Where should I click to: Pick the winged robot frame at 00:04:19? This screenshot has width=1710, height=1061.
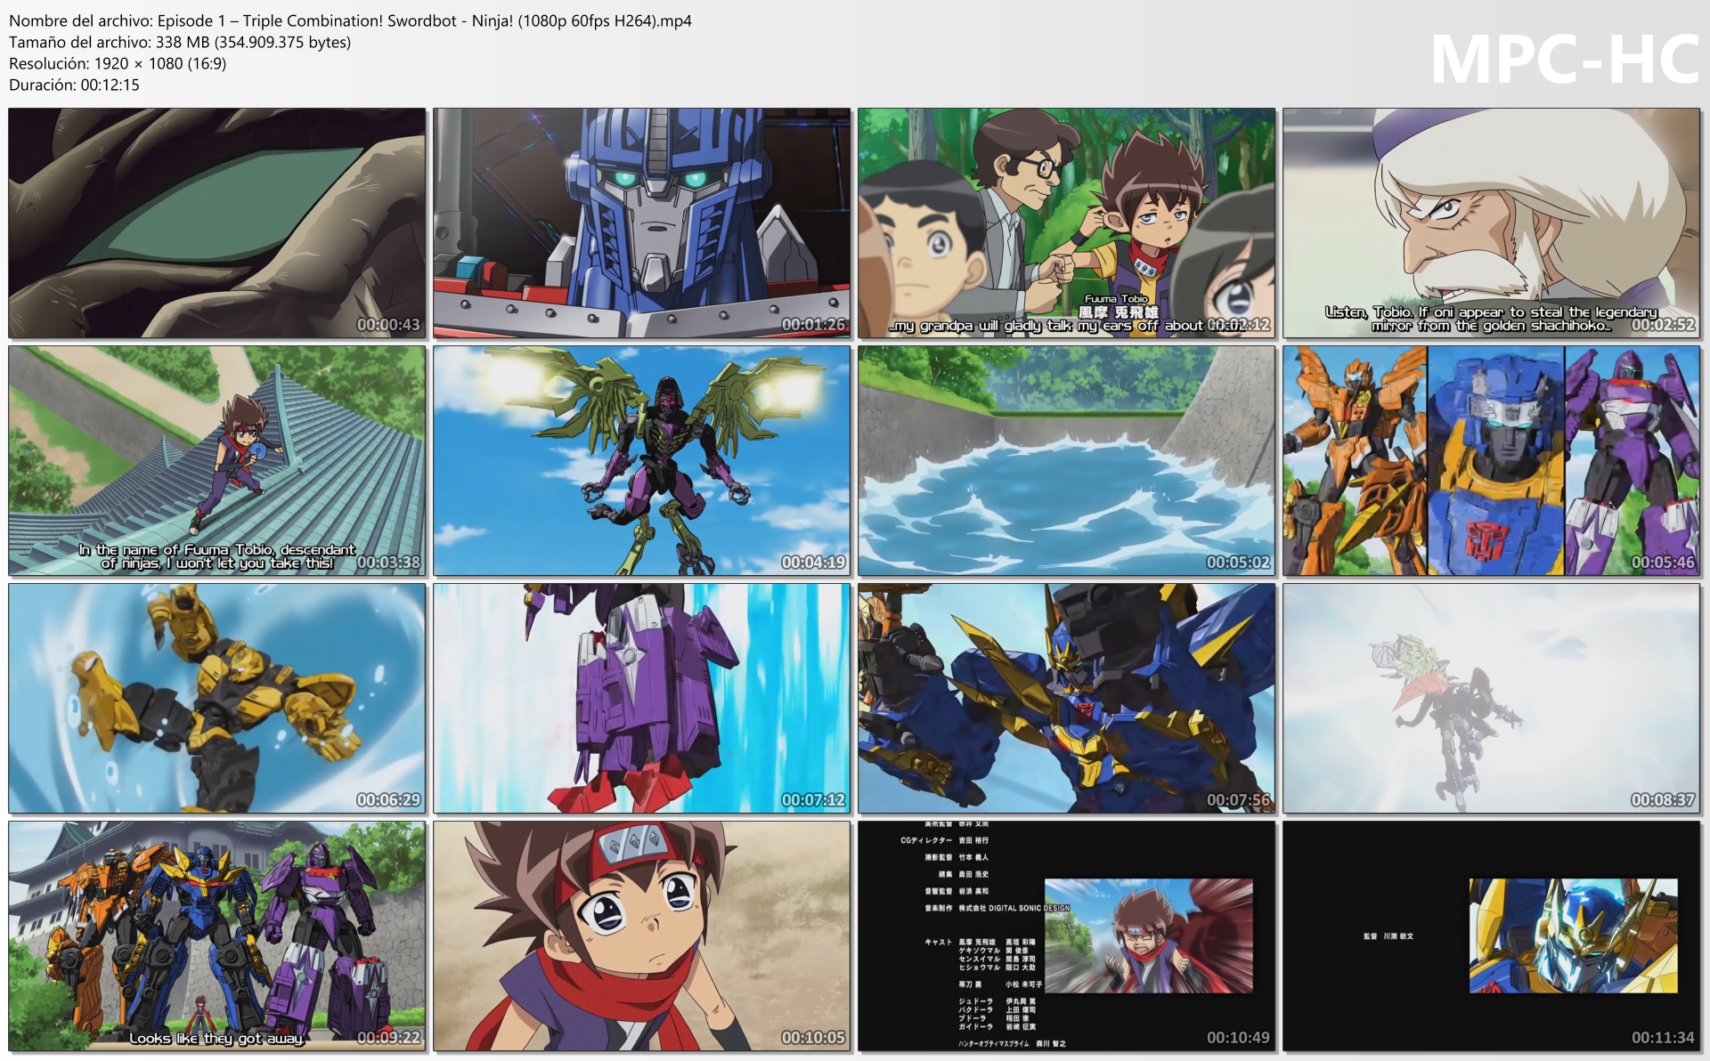pos(642,461)
